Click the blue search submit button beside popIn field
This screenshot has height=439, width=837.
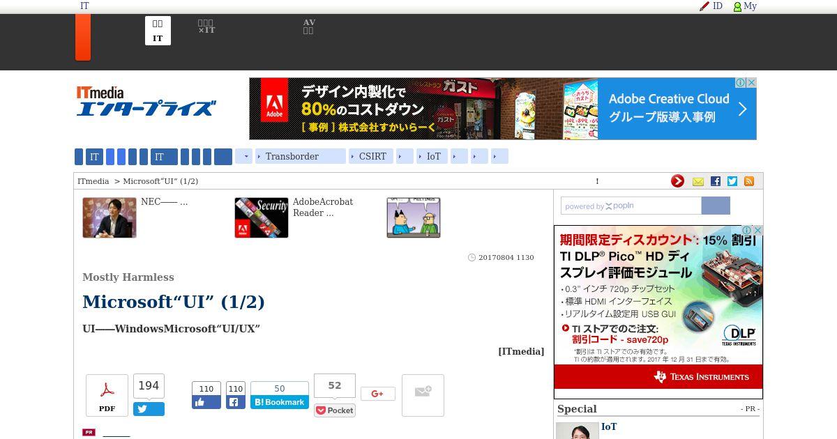point(716,206)
